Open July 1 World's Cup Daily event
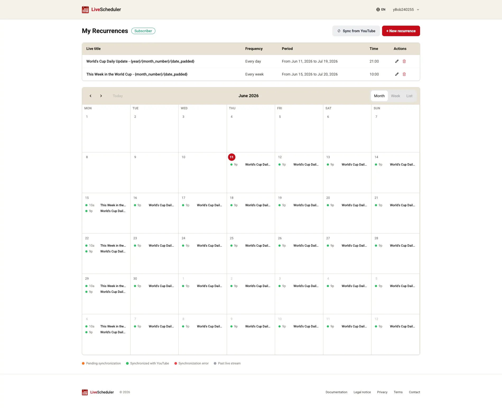The height and width of the screenshot is (408, 502). pos(202,286)
